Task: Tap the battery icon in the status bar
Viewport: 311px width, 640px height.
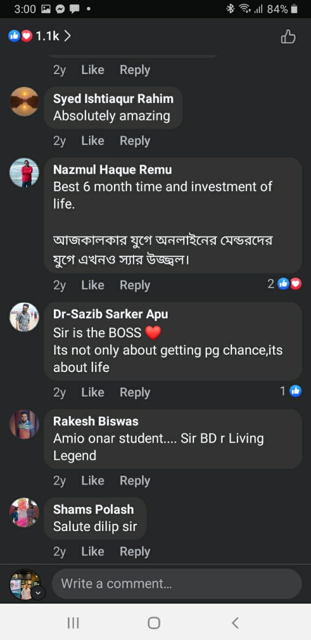Action: 294,9
